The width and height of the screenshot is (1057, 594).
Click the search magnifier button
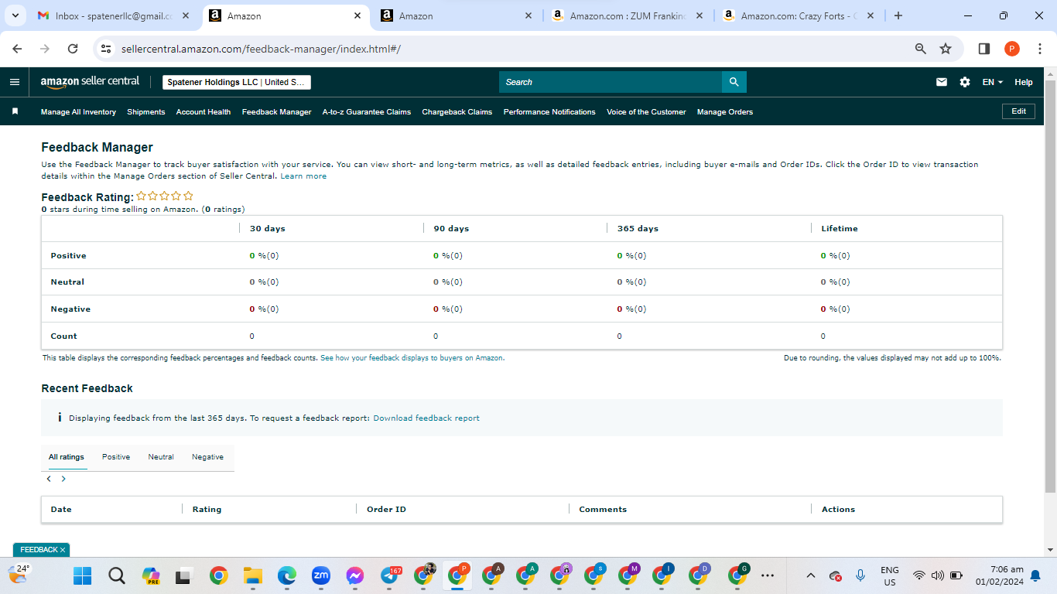[x=734, y=82]
